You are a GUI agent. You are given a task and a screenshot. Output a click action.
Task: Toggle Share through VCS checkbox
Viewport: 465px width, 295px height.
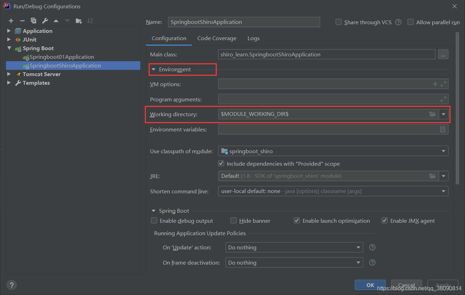click(339, 22)
